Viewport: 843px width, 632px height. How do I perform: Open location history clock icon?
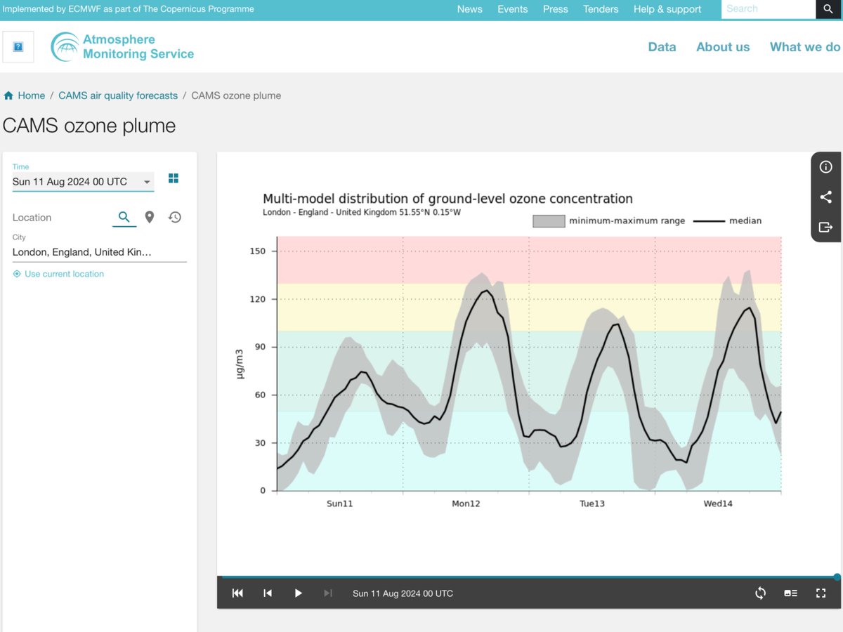point(175,217)
